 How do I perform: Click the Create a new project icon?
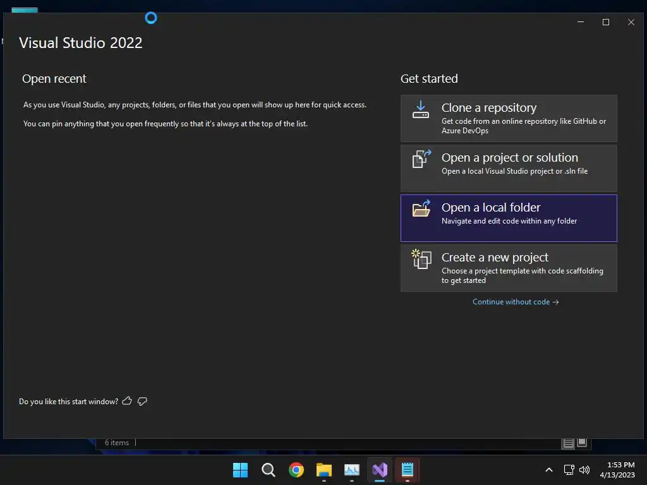click(x=421, y=259)
